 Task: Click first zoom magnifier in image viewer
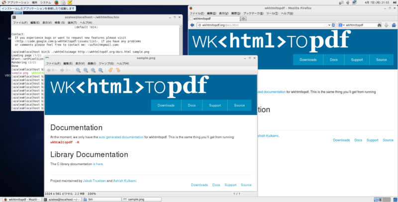78,70
